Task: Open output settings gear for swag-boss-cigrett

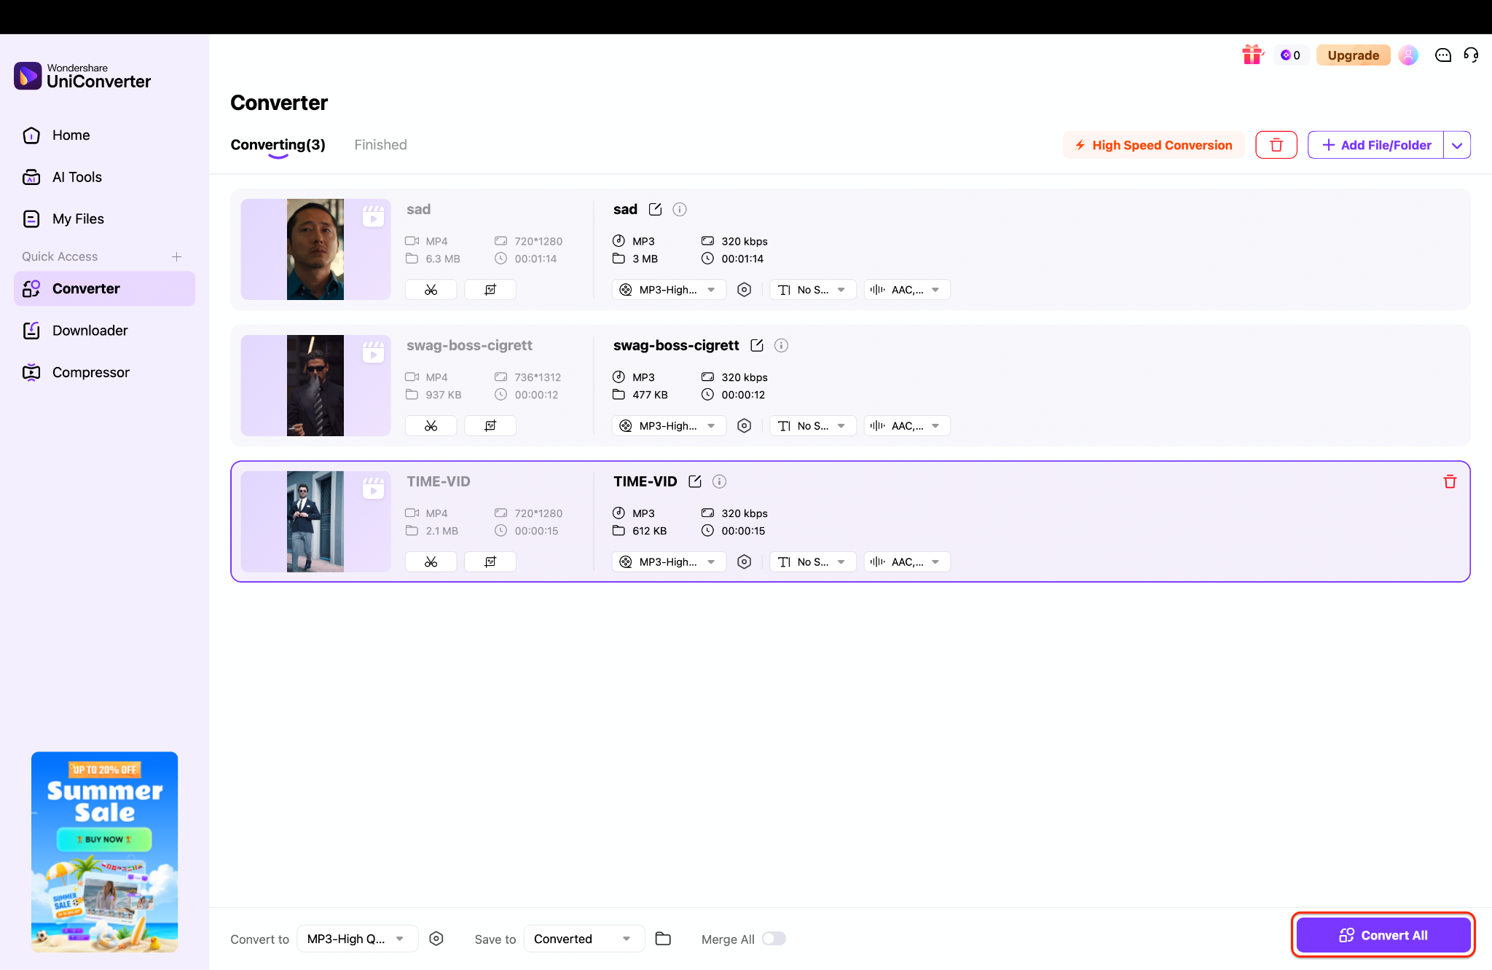Action: (744, 426)
